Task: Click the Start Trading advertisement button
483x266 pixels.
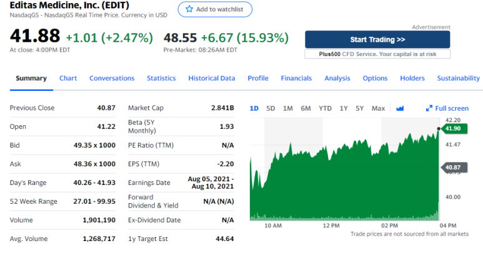Action: [x=377, y=40]
